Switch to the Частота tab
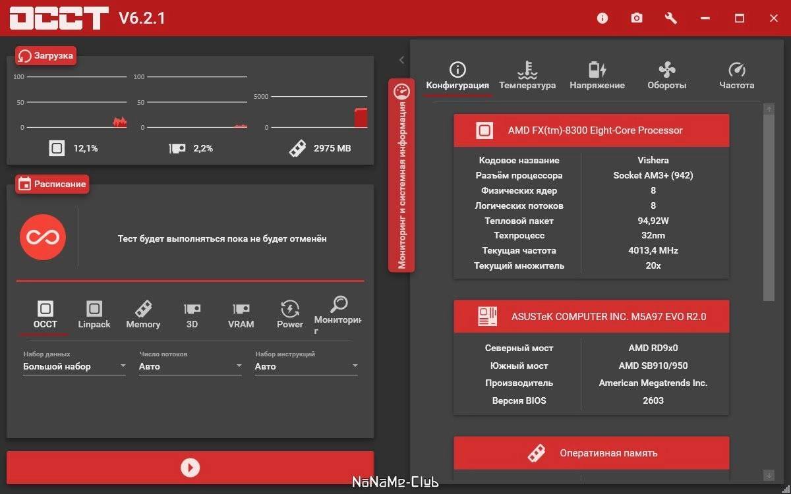 tap(737, 76)
